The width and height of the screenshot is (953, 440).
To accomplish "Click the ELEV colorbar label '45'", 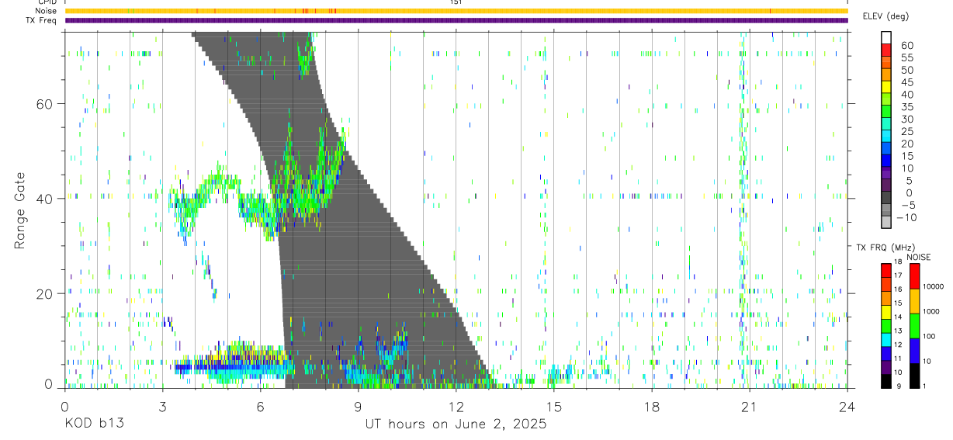I will (906, 82).
